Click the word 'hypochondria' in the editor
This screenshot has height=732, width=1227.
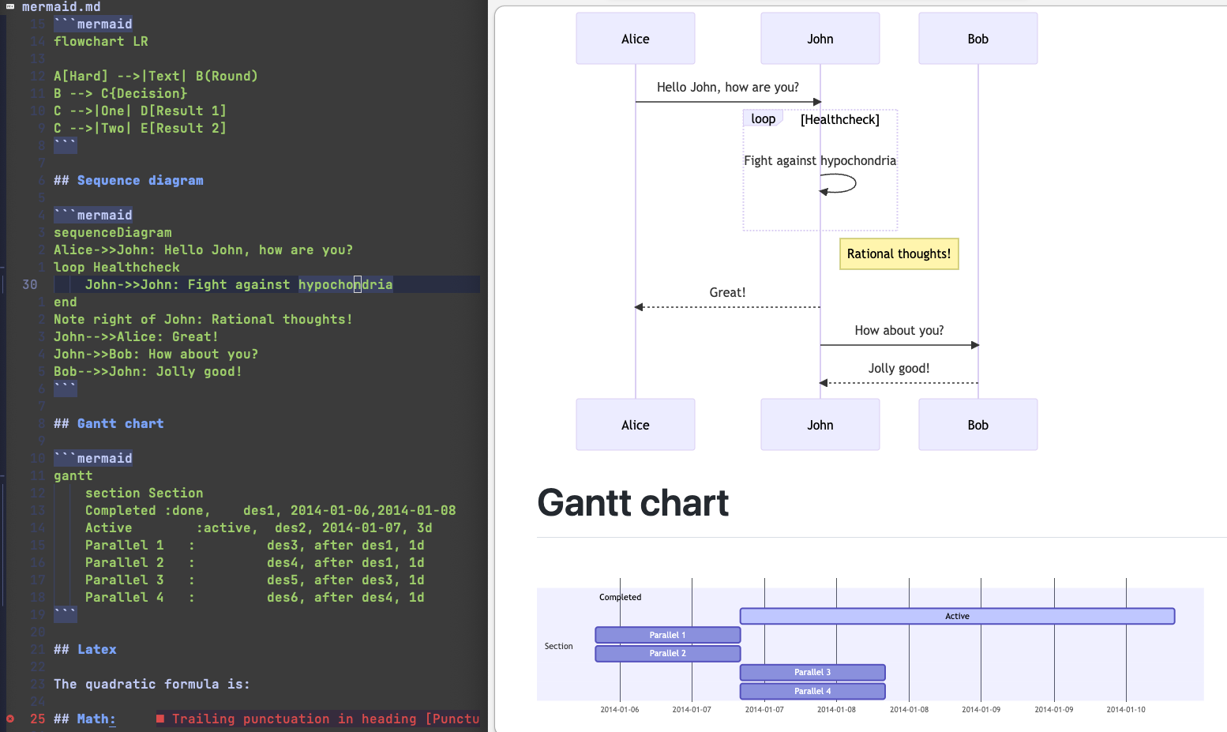tap(346, 284)
